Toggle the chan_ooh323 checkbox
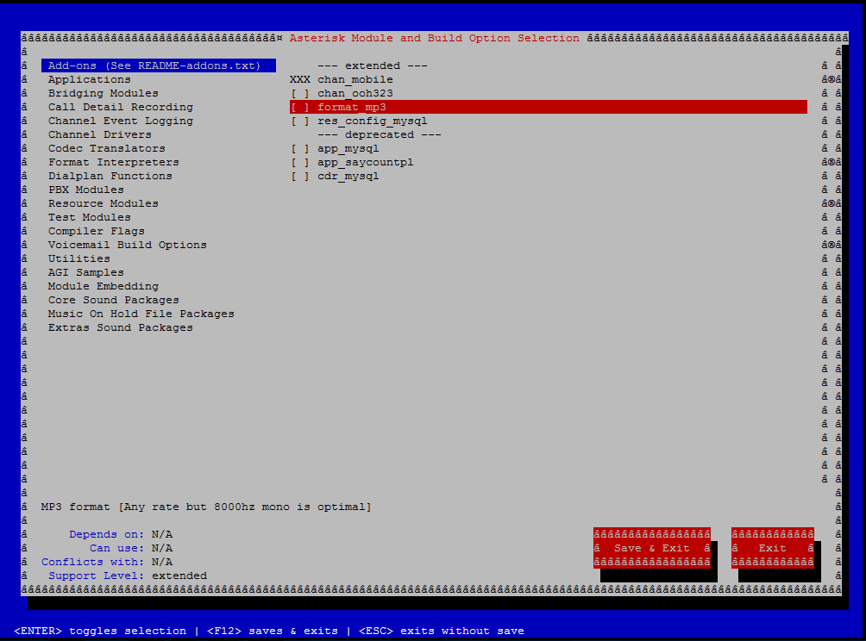Image resolution: width=866 pixels, height=641 pixels. pos(300,93)
